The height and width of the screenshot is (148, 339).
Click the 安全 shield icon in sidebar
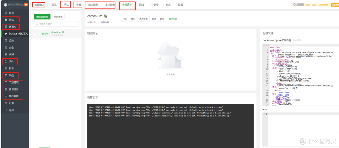point(6,47)
